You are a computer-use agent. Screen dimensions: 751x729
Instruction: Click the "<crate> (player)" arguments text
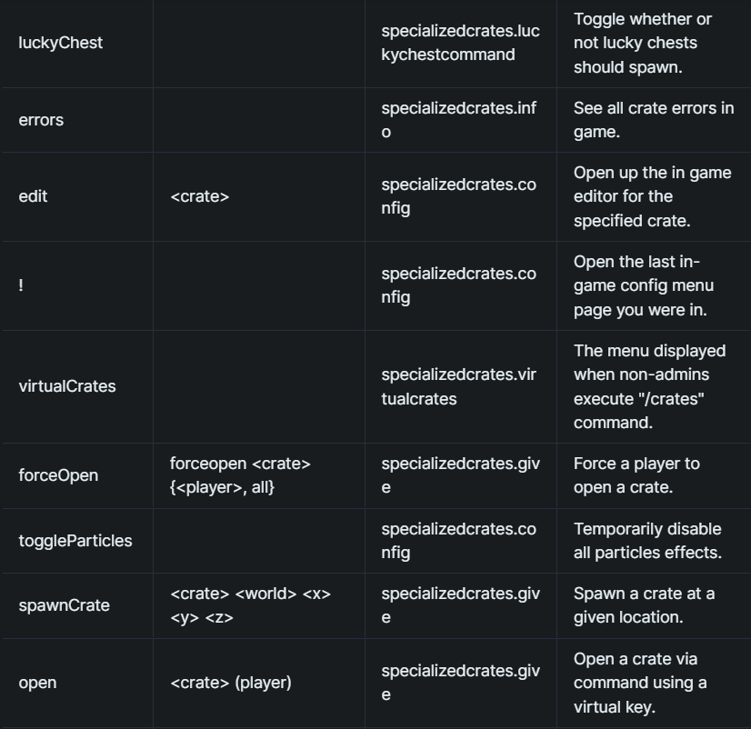coord(231,683)
